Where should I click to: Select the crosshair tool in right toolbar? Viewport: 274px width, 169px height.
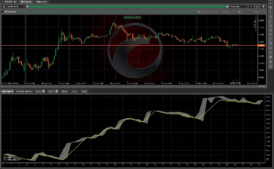click(x=270, y=7)
